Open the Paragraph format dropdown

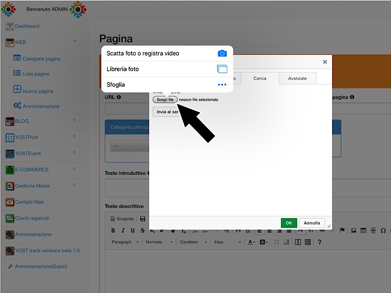[124, 242]
